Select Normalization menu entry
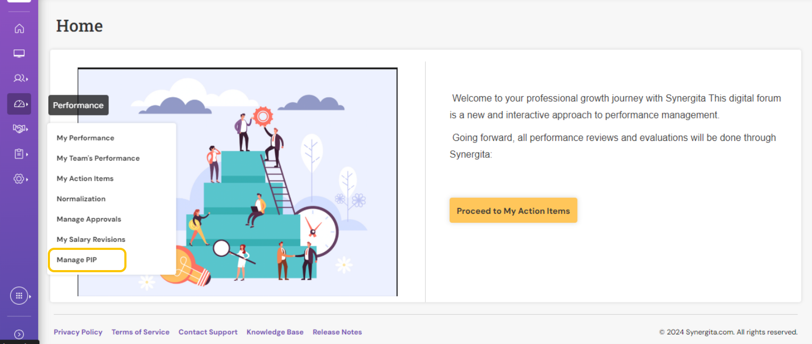The image size is (812, 344). [x=81, y=199]
